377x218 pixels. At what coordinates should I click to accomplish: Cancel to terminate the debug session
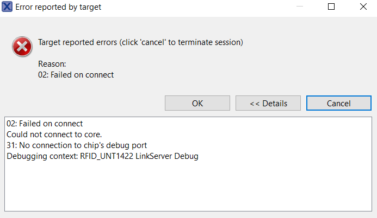pyautogui.click(x=338, y=103)
